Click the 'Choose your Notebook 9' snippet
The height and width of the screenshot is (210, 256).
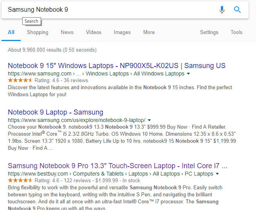pos(122,138)
